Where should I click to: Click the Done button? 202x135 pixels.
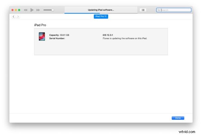pos(178,118)
